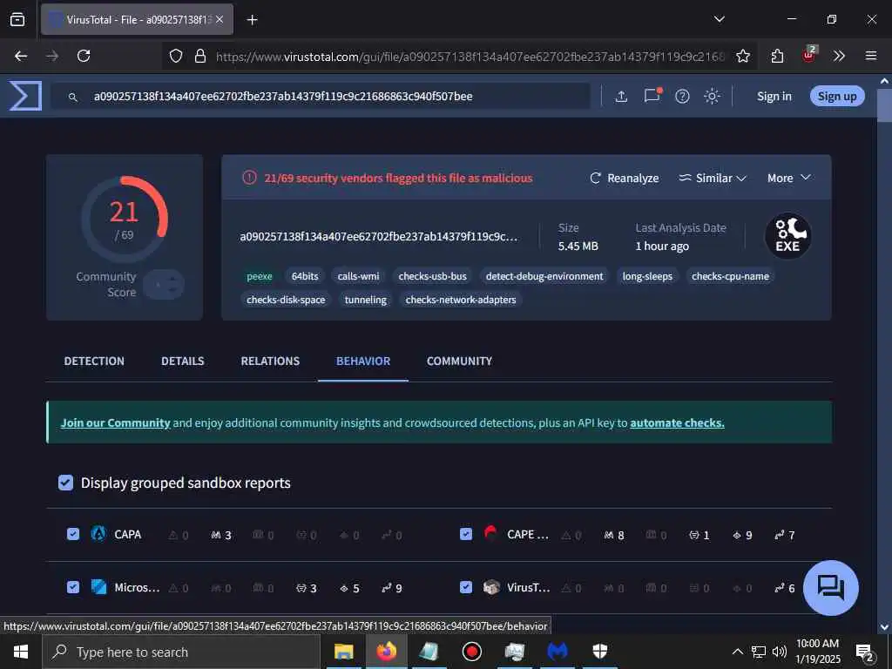Go back with browser back arrow
This screenshot has width=892, height=669.
[21, 56]
